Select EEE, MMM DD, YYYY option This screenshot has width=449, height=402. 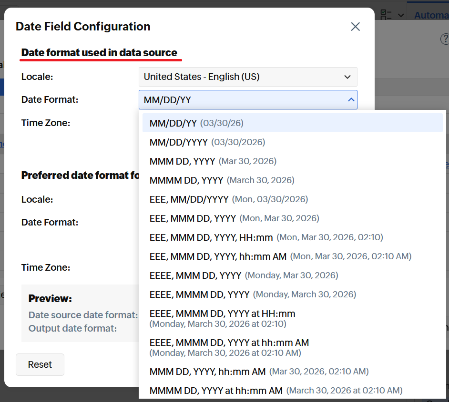point(193,218)
